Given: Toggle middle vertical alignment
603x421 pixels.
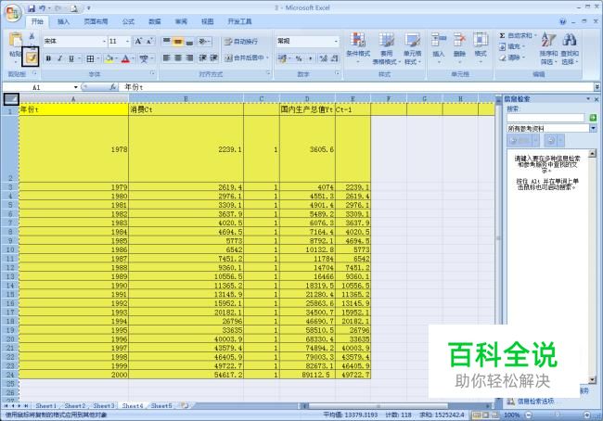Looking at the screenshot, I should [178, 41].
